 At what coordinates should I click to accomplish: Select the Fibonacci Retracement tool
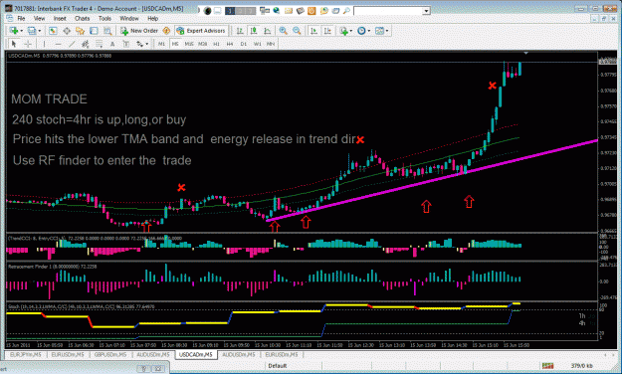(100, 44)
